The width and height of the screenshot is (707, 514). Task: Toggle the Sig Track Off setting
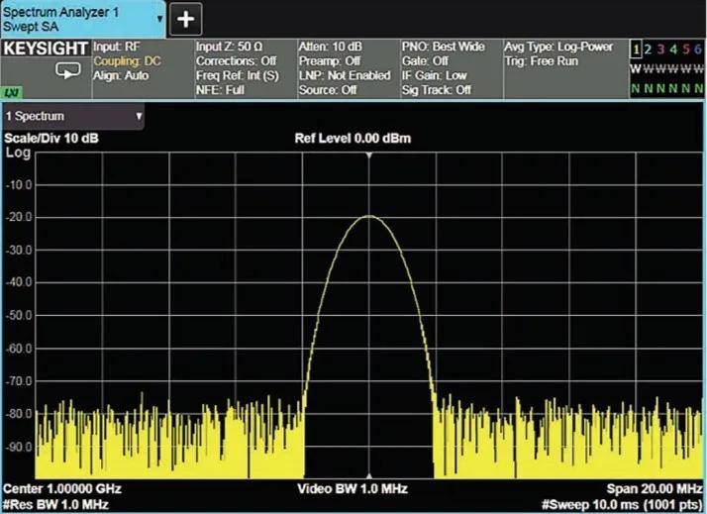pos(436,90)
